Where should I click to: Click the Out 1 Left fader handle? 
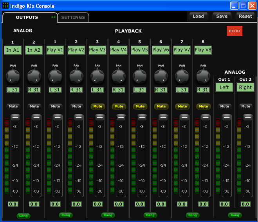[x=227, y=117]
